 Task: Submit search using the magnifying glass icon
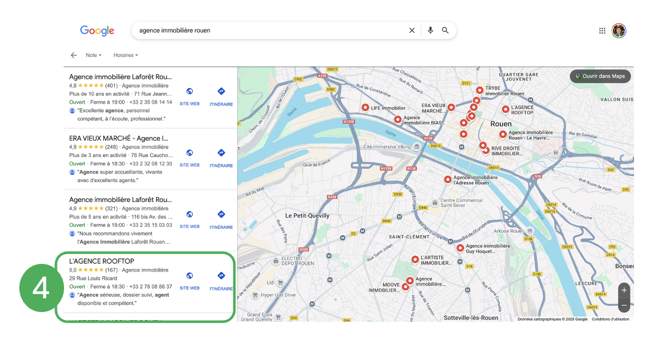pos(445,30)
